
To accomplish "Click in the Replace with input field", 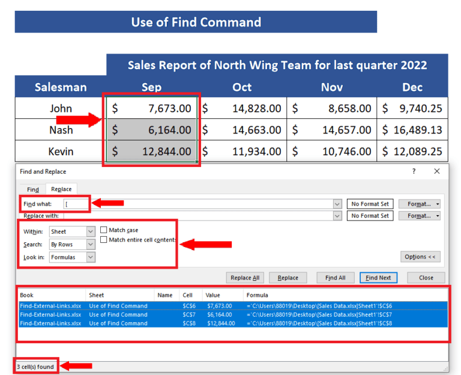I will [x=199, y=216].
